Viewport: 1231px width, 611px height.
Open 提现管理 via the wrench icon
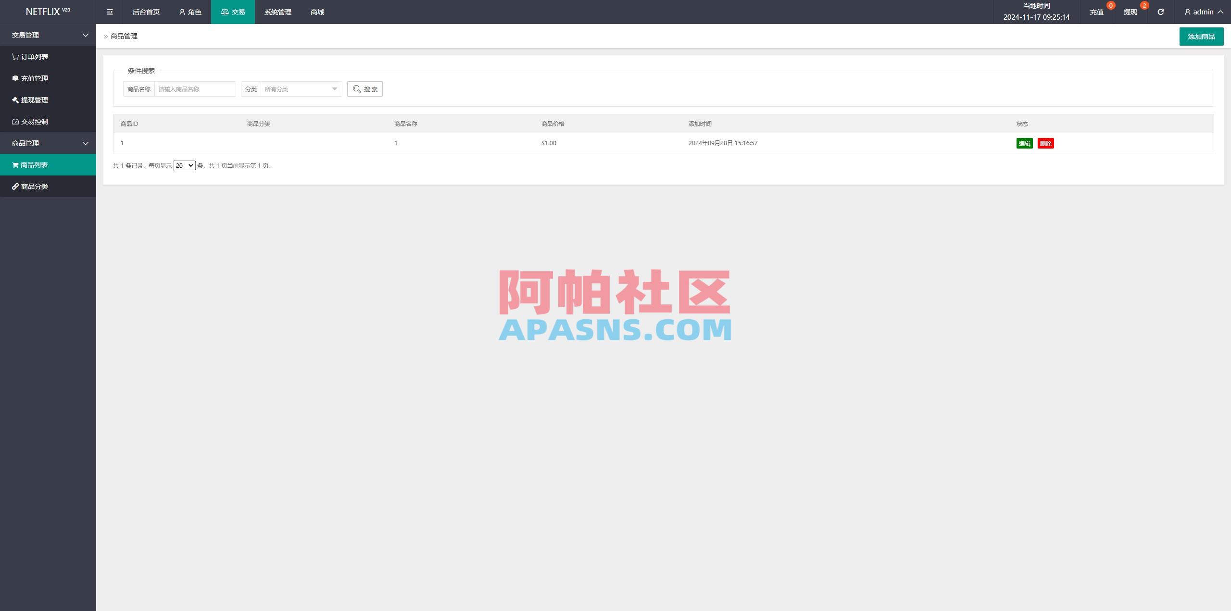click(15, 100)
